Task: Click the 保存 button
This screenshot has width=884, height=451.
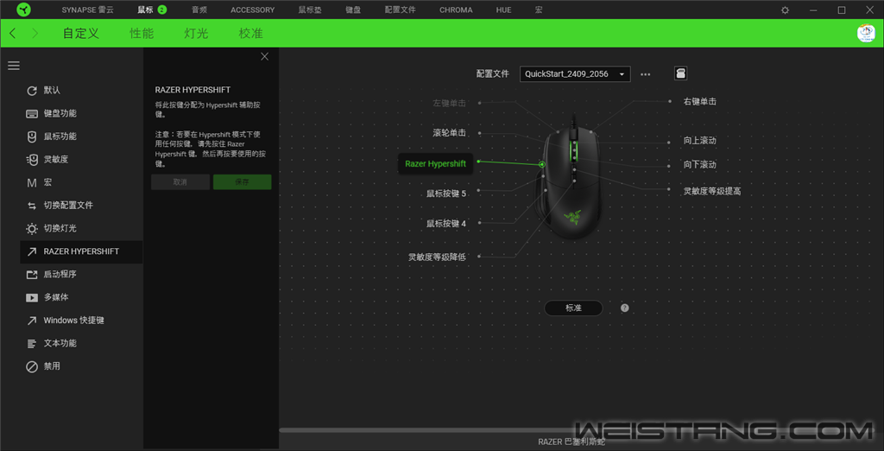Action: [242, 181]
